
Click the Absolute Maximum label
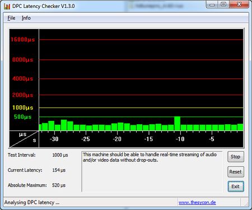coord(27,185)
